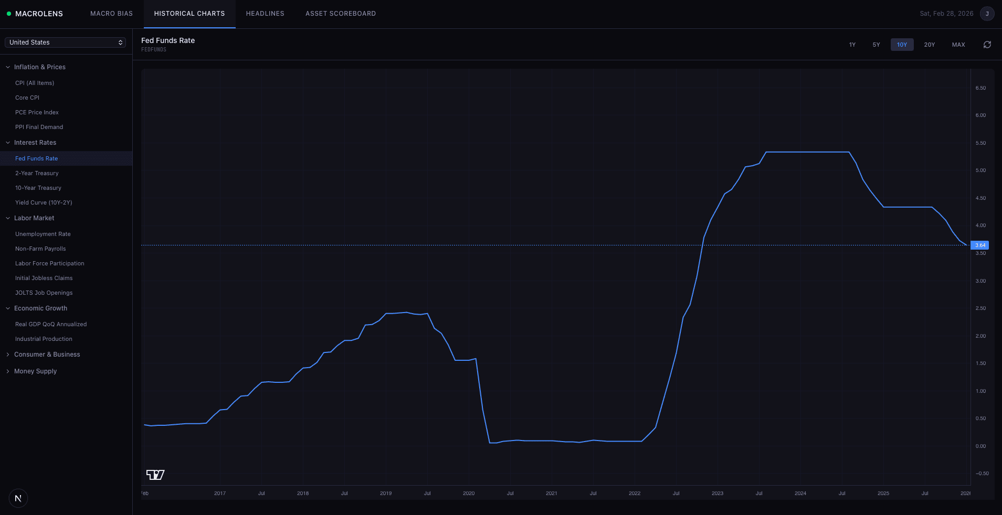1002x515 pixels.
Task: Click the 3.64 current price label
Action: (x=979, y=245)
